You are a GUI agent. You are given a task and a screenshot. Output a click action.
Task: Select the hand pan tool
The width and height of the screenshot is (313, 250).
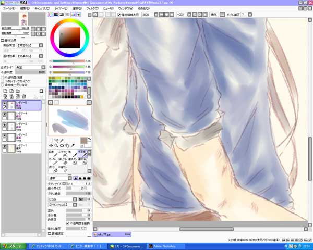click(67, 146)
